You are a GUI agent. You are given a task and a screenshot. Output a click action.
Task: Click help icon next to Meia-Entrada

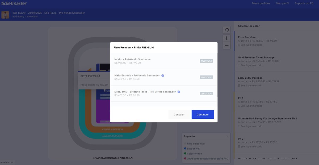click(163, 75)
